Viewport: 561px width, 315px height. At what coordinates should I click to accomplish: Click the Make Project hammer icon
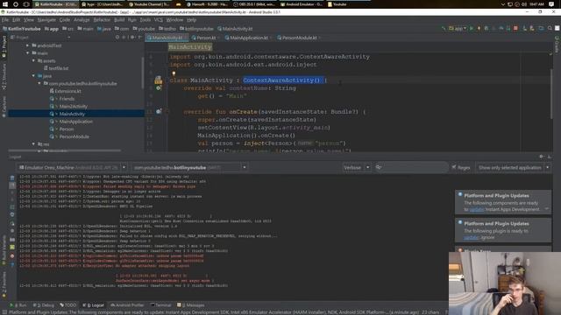444,29
